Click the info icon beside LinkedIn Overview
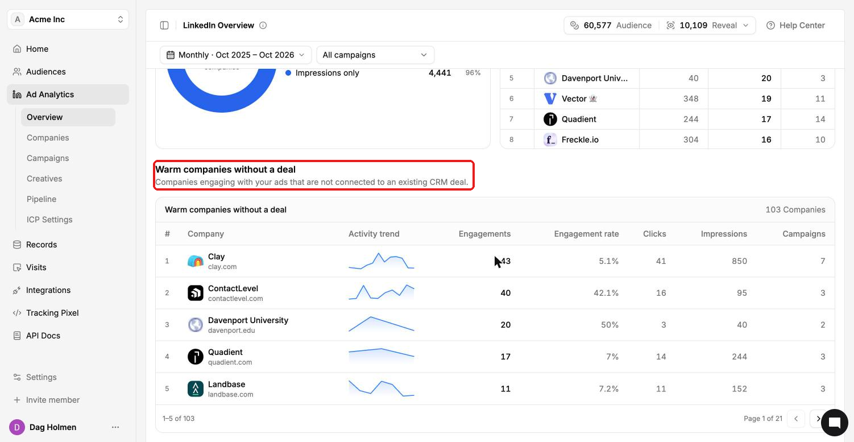The image size is (854, 442). [263, 25]
